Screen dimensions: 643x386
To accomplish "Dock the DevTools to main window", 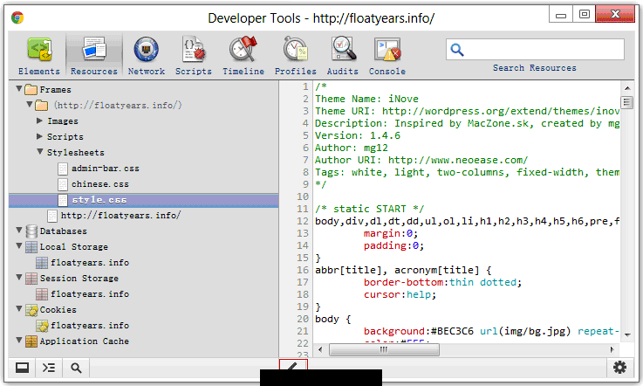I will (x=22, y=368).
